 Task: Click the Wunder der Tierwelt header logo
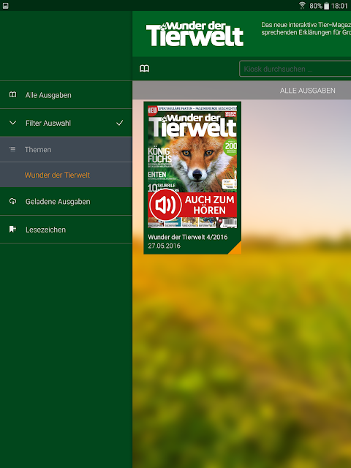[195, 34]
